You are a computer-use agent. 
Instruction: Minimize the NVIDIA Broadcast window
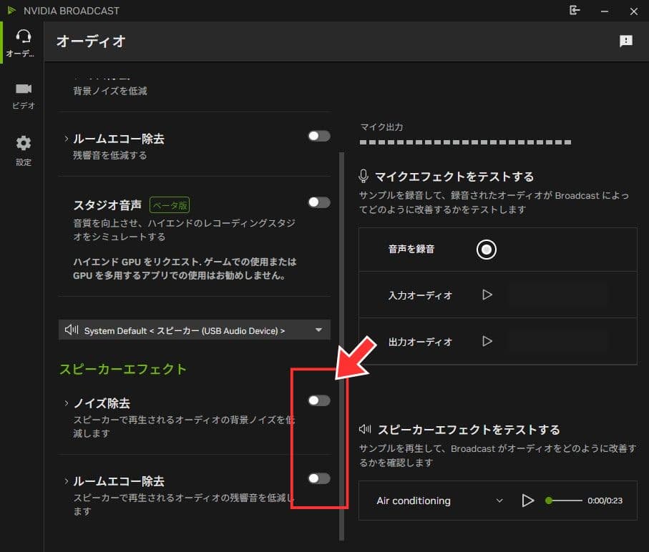(x=605, y=11)
